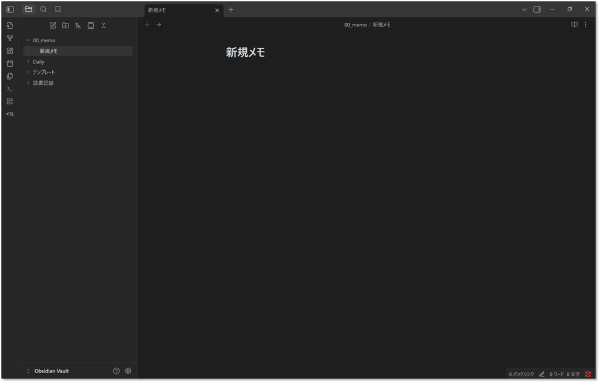Image resolution: width=600 pixels, height=383 pixels.
Task: Click the insert template ribbon icon
Action: (x=9, y=76)
